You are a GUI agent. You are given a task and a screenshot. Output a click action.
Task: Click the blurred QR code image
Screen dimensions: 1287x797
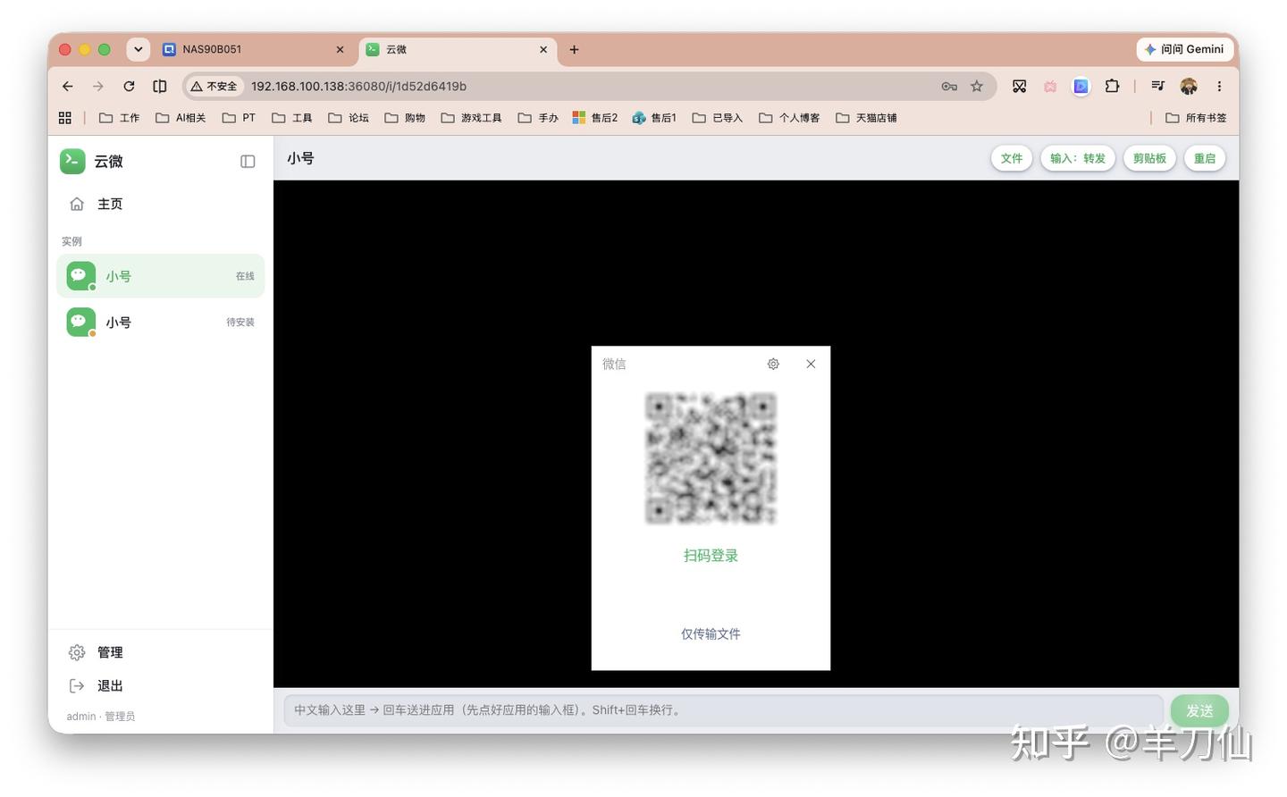tap(711, 458)
